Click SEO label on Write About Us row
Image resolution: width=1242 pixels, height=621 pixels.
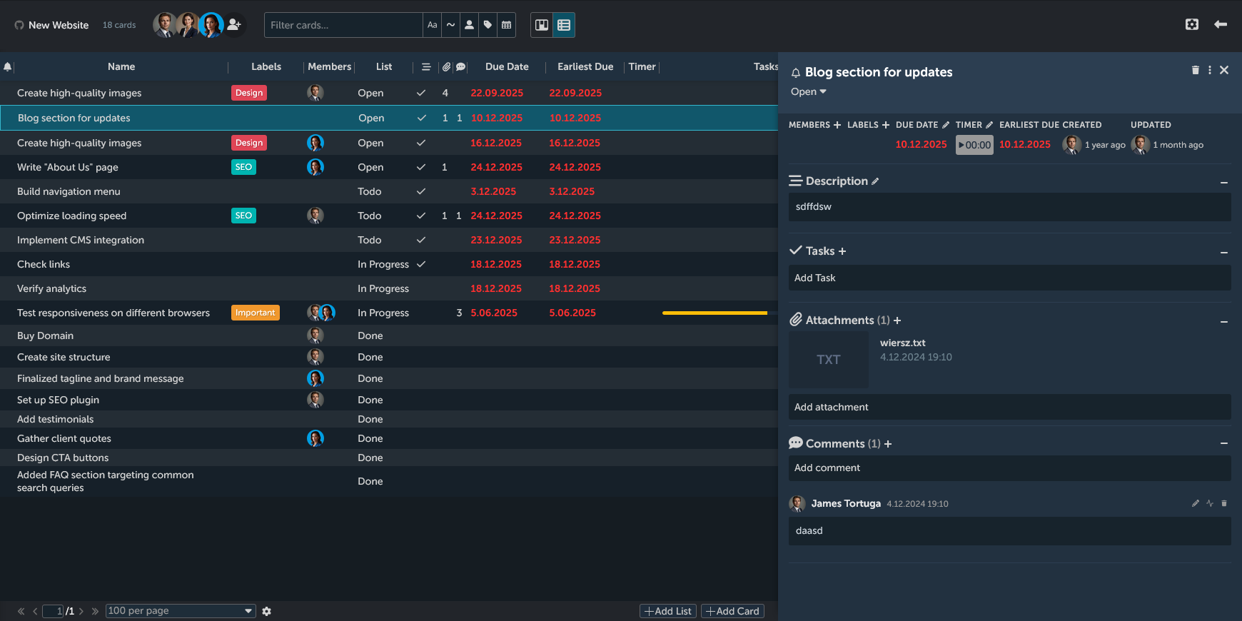coord(243,167)
